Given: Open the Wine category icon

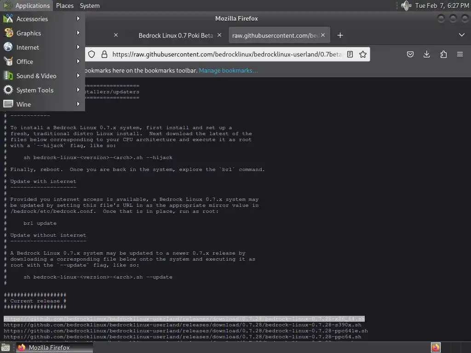Looking at the screenshot, I should pyautogui.click(x=8, y=104).
